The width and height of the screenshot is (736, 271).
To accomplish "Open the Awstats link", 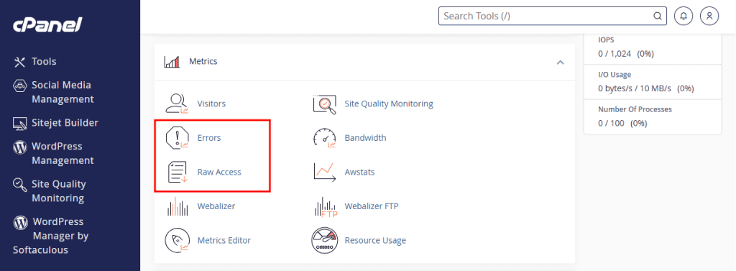I will [x=359, y=173].
